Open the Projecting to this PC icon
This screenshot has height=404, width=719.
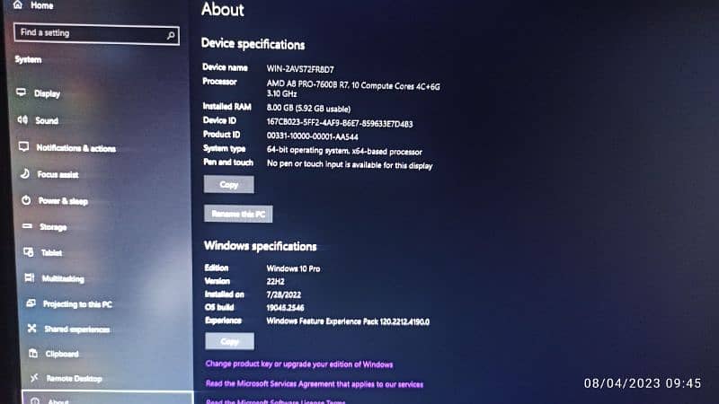[31, 303]
